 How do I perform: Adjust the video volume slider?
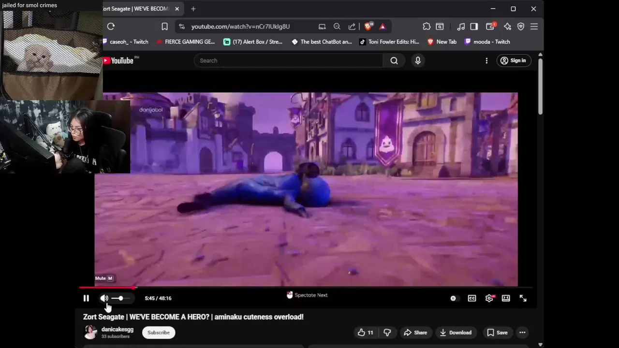coord(120,298)
